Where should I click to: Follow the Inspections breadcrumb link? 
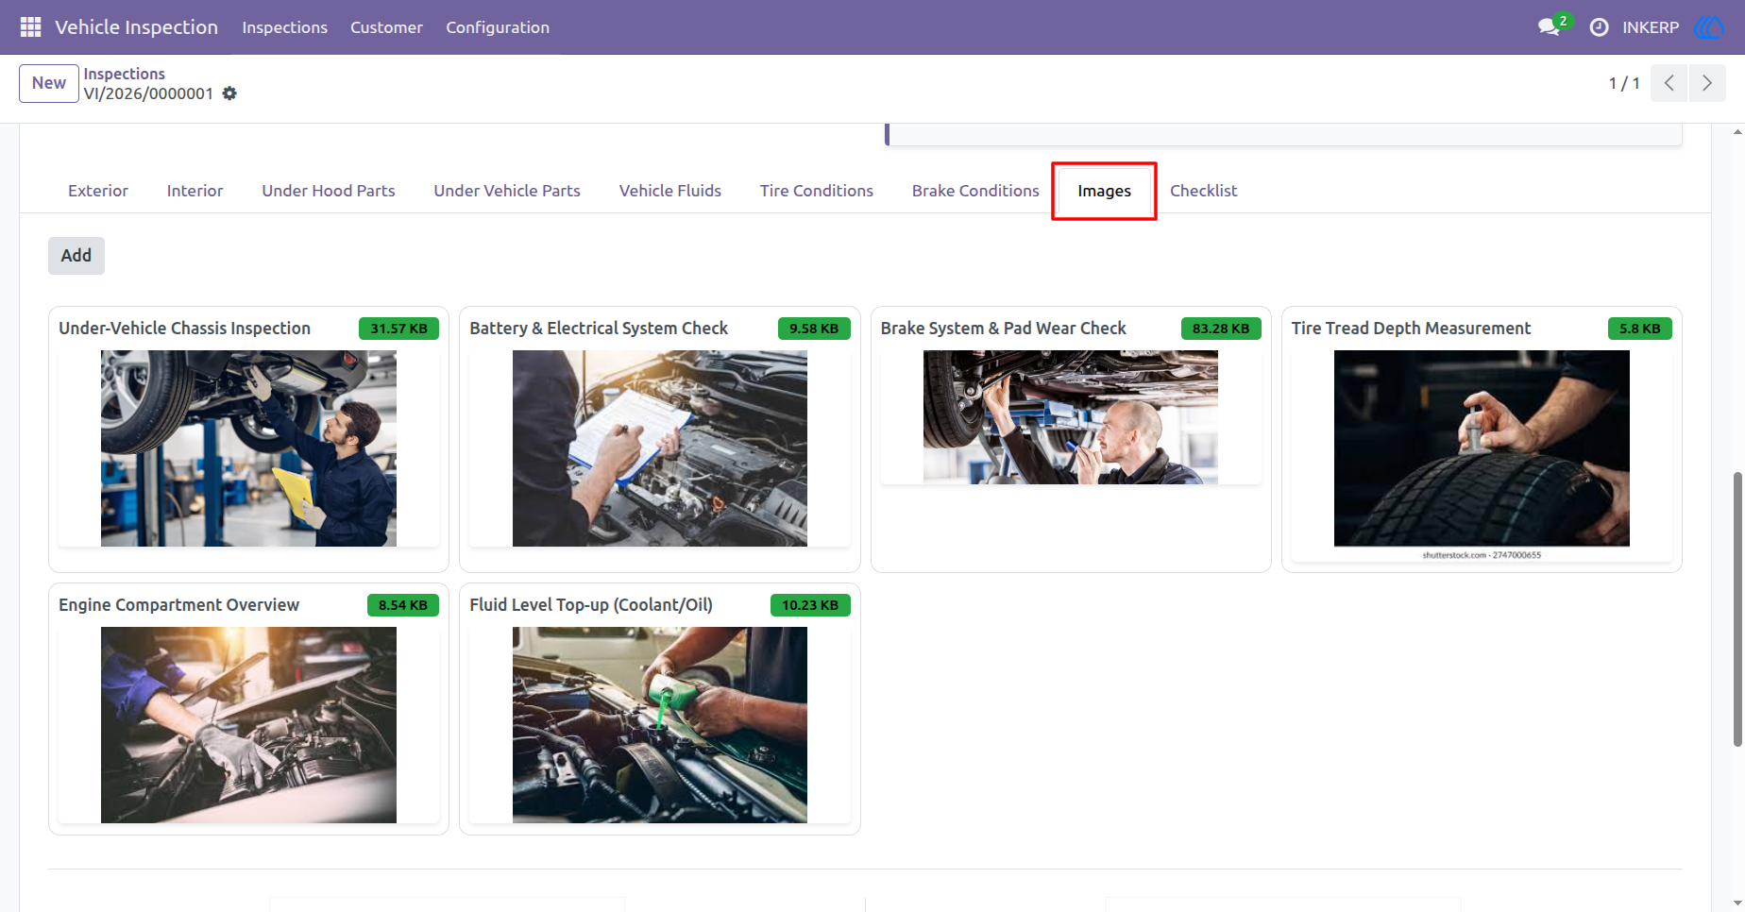(x=124, y=74)
